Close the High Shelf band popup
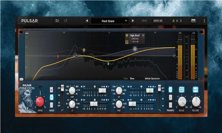 [x=143, y=35]
